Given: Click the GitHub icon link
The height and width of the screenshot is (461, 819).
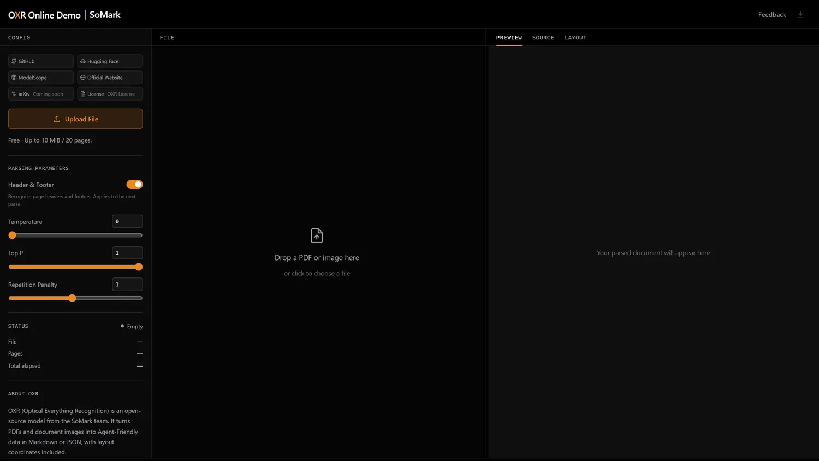Looking at the screenshot, I should click(x=14, y=61).
